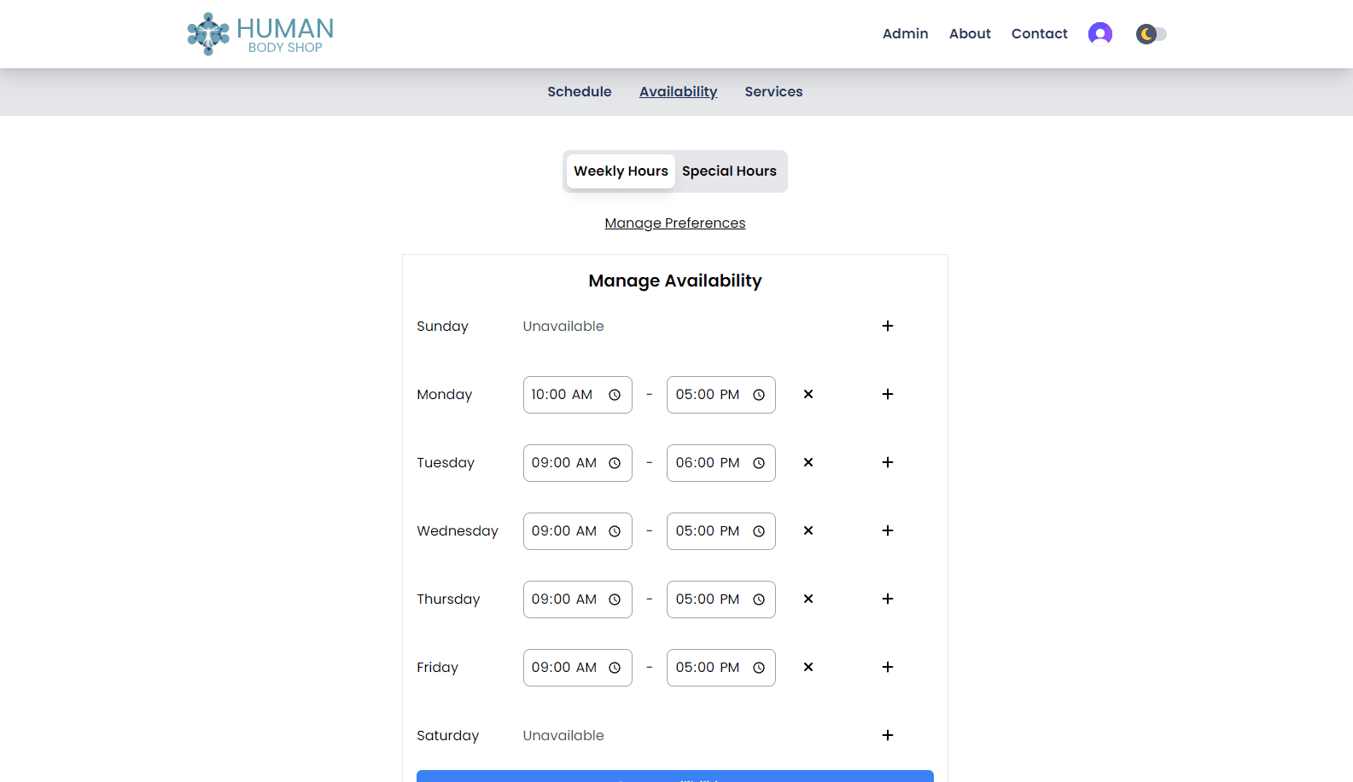Delete Wednesday's availability hours
The height and width of the screenshot is (782, 1353).
click(808, 530)
